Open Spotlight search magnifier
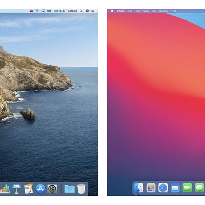205x205 pixels. (81, 11)
